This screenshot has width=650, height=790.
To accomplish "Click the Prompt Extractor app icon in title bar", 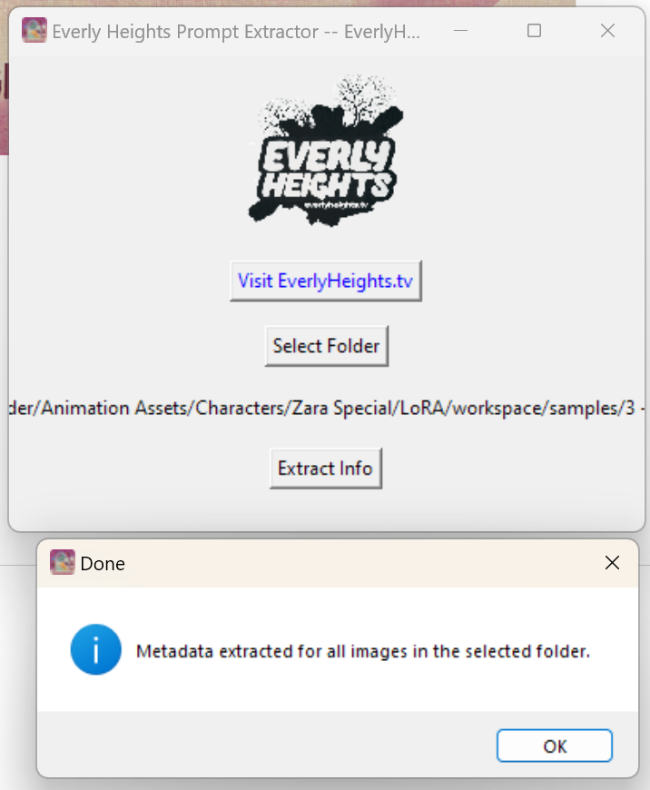I will tap(34, 31).
